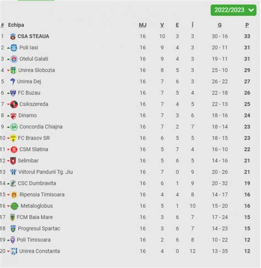Open the Csikszereda team link
This screenshot has width=261, height=268.
[x=34, y=104]
